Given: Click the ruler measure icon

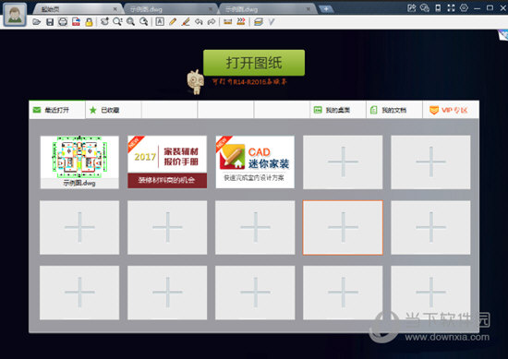Looking at the screenshot, I should point(228,22).
